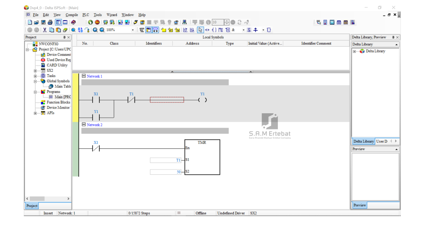Image resolution: width=424 pixels, height=238 pixels.
Task: Click the red Stop PLC icon
Action: (x=97, y=22)
